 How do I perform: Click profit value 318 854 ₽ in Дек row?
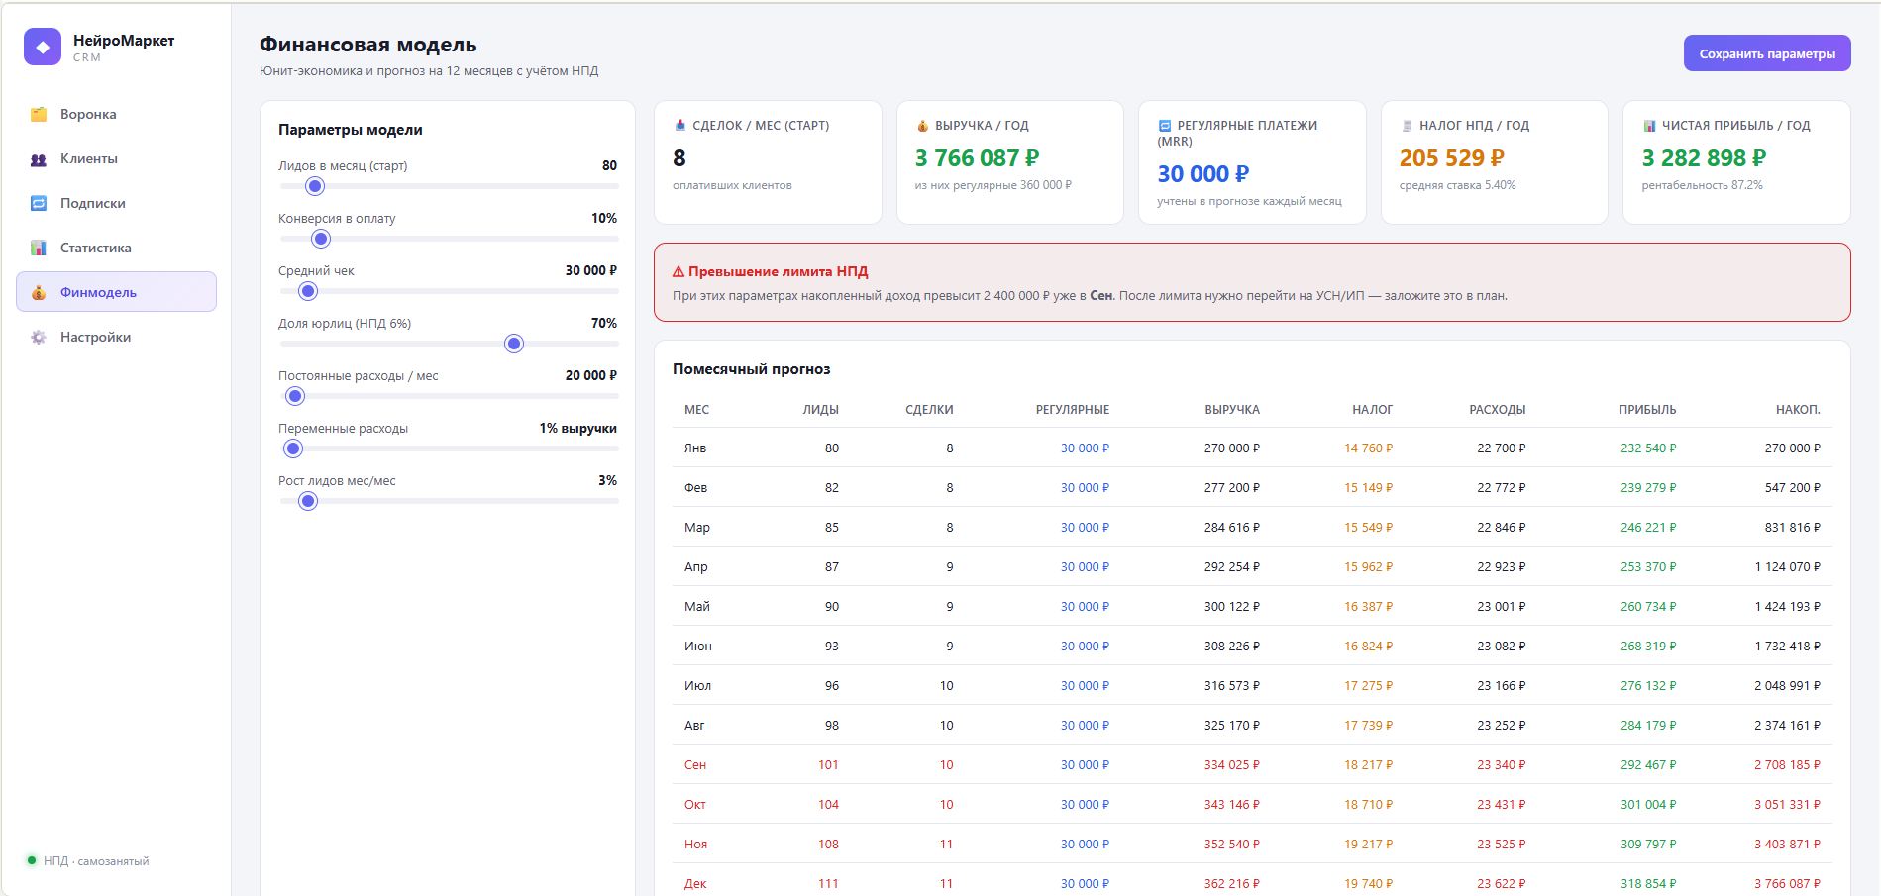point(1648,883)
